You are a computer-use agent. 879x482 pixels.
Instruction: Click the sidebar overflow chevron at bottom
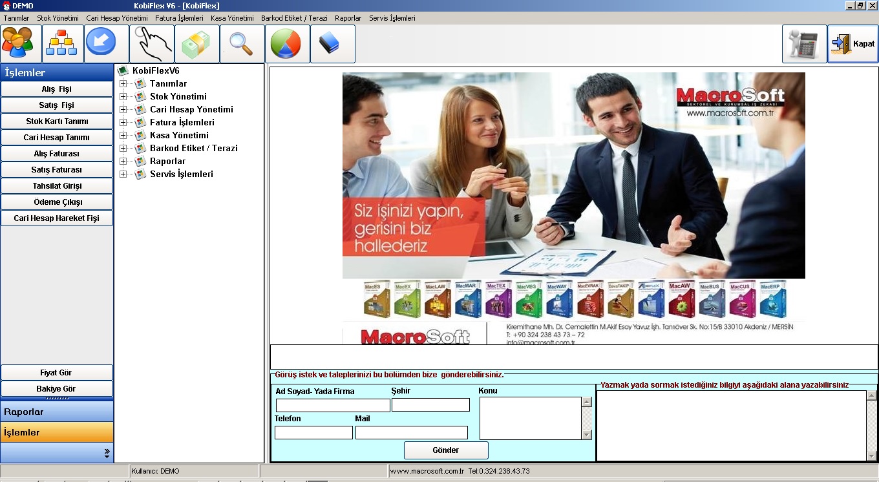pyautogui.click(x=107, y=453)
